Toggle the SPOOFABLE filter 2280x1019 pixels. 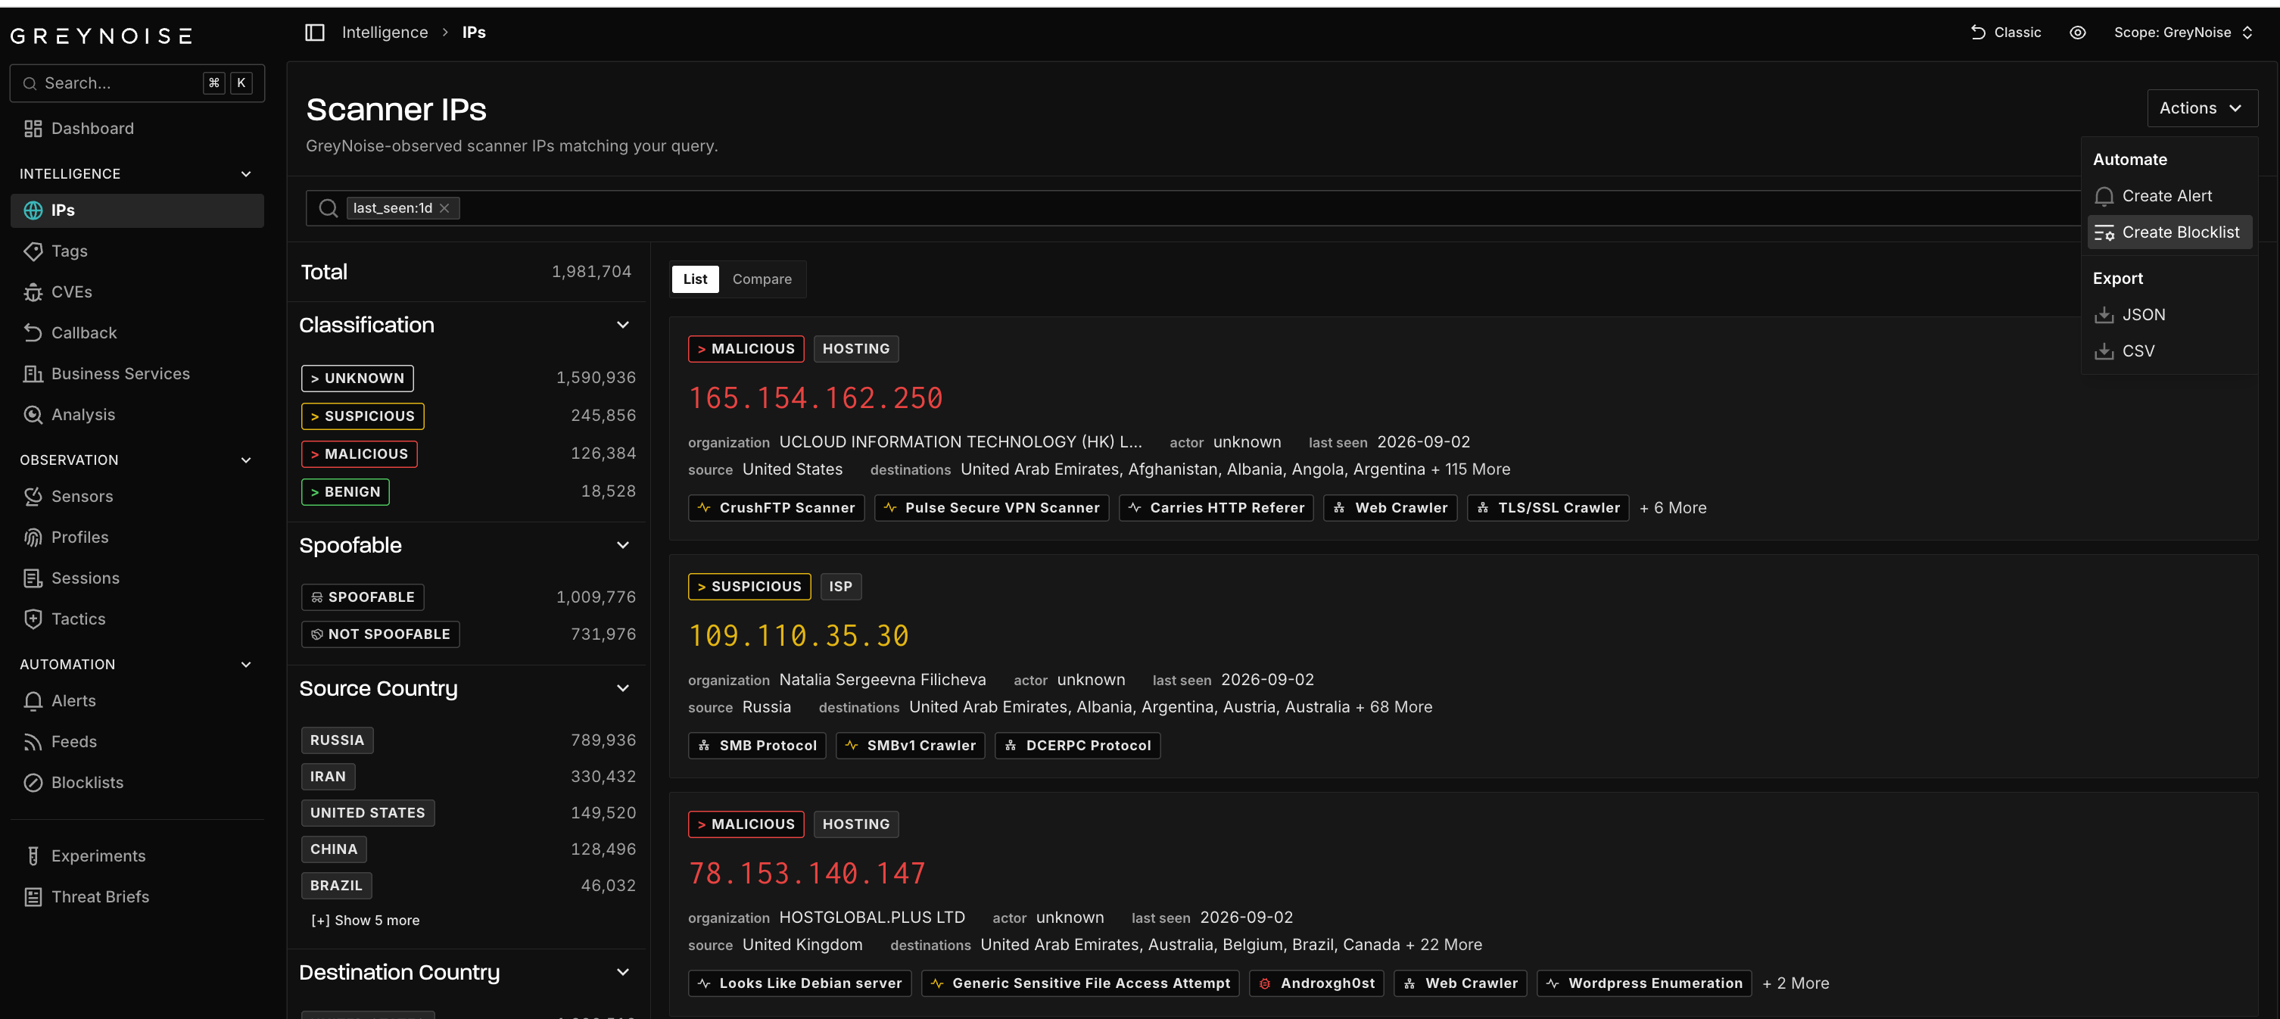[362, 597]
